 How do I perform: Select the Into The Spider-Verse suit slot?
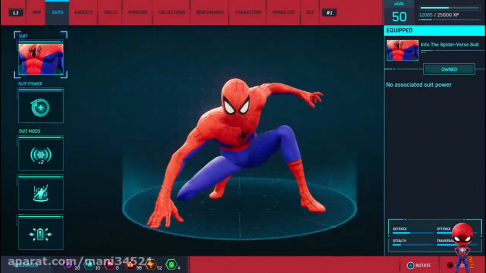(40, 59)
